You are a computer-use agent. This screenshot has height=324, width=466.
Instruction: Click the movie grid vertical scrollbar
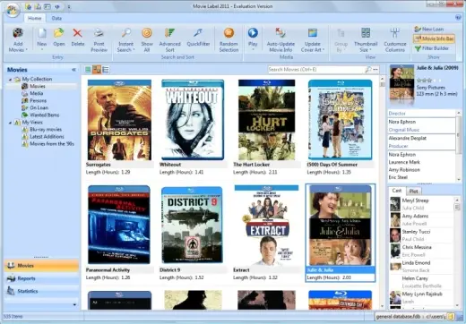pyautogui.click(x=382, y=192)
